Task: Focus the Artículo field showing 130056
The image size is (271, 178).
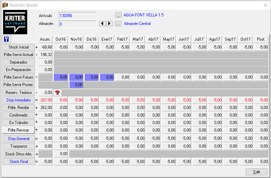Action: [78, 16]
